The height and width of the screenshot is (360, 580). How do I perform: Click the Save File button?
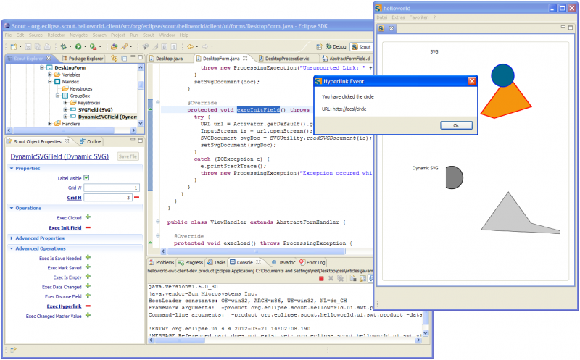pyautogui.click(x=128, y=156)
